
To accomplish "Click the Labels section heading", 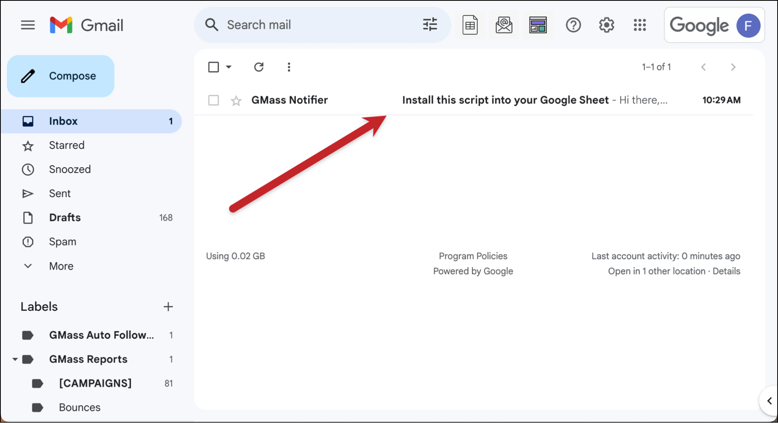I will [x=39, y=307].
